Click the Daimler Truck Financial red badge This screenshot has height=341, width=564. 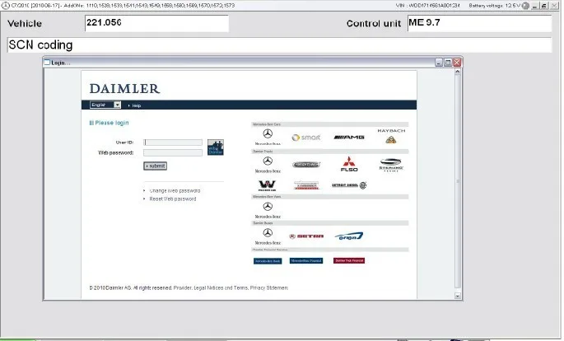coord(349,260)
